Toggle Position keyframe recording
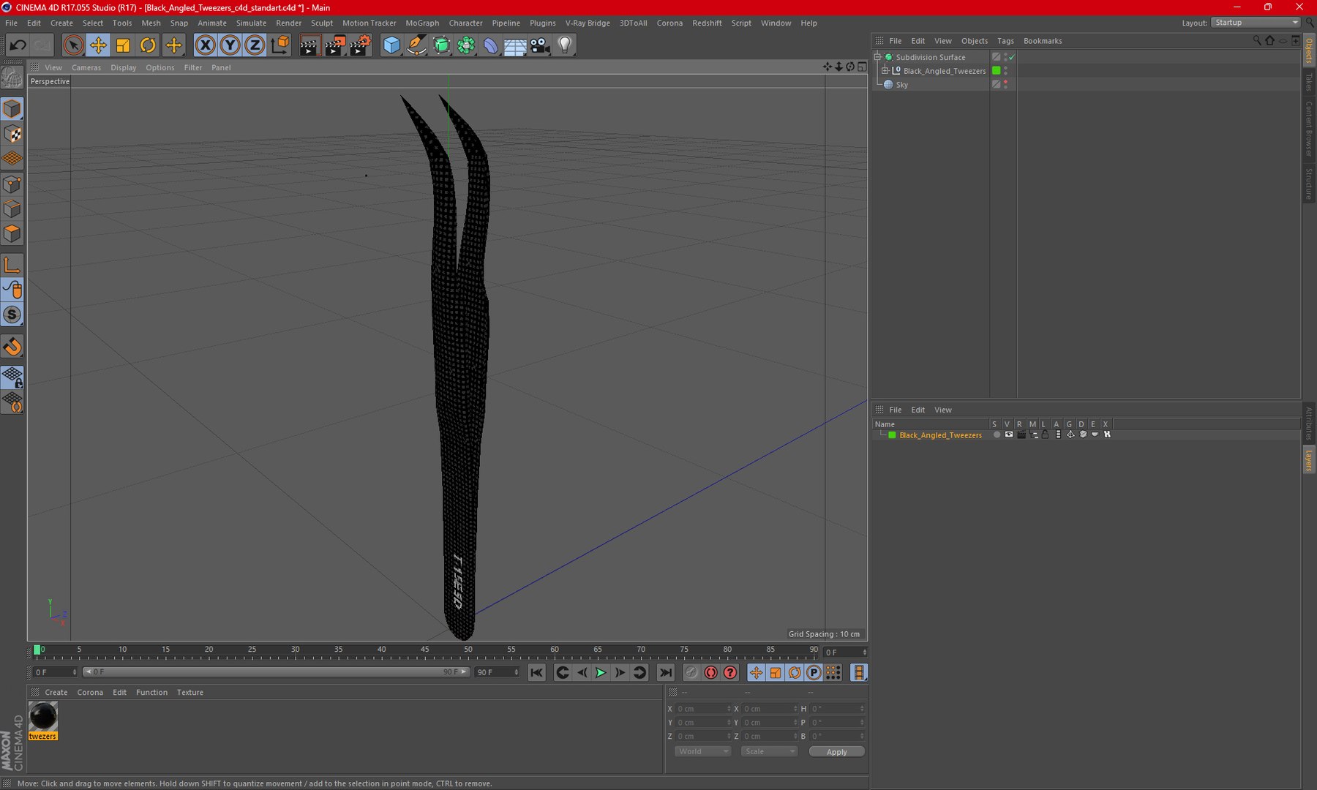The image size is (1317, 790). [756, 673]
